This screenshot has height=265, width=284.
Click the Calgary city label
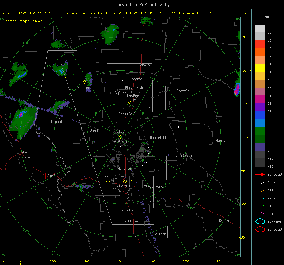pos(123,185)
